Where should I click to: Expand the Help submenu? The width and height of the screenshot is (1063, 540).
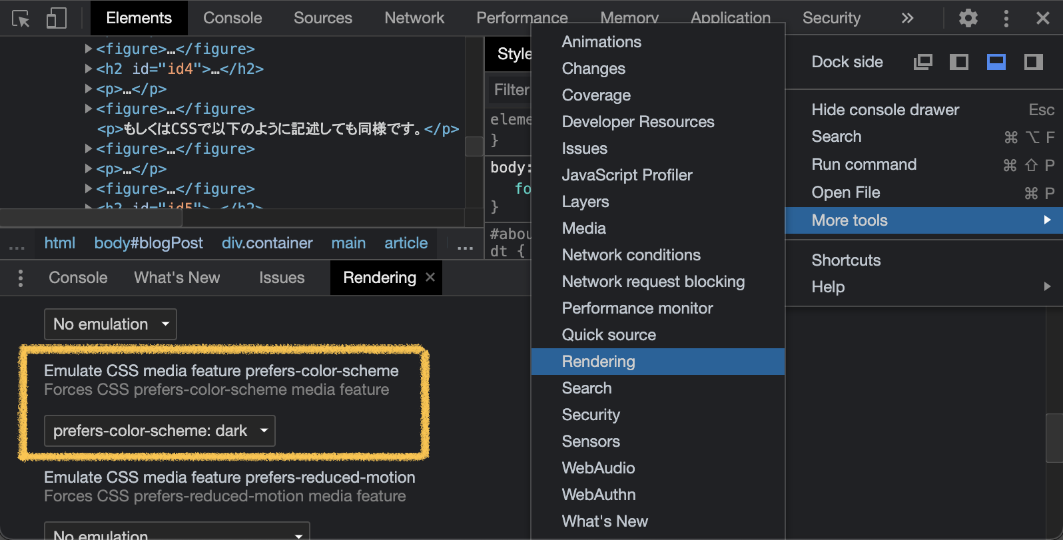pos(924,287)
